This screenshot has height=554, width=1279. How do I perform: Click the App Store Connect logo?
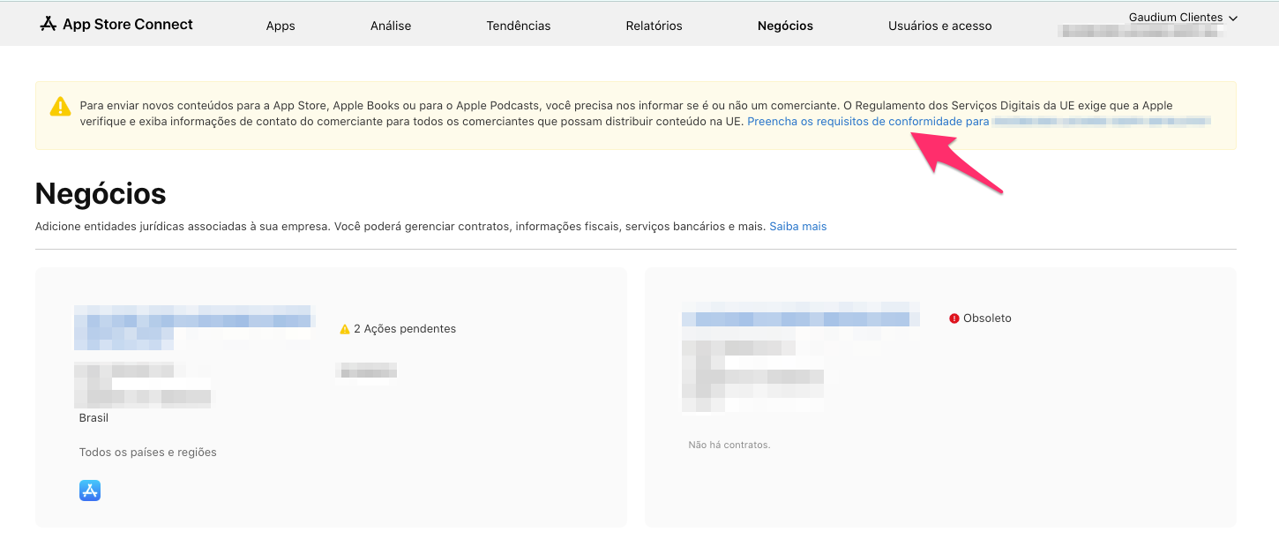tap(116, 24)
